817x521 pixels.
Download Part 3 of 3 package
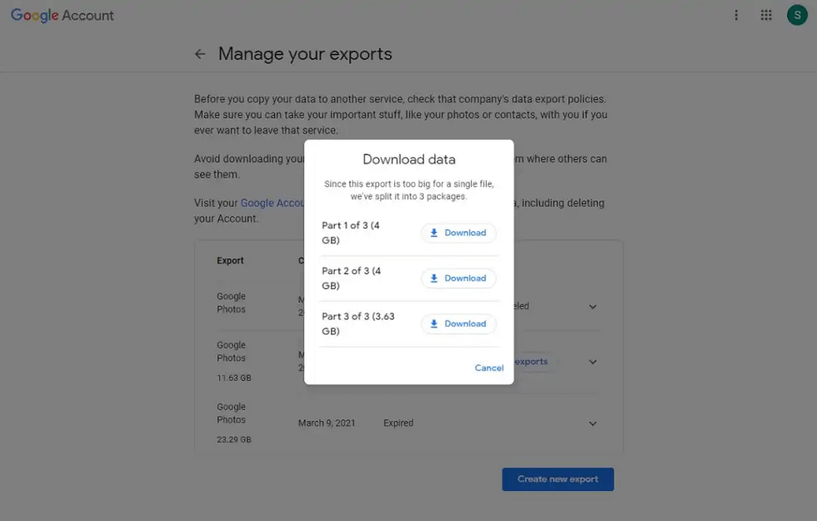pos(459,323)
